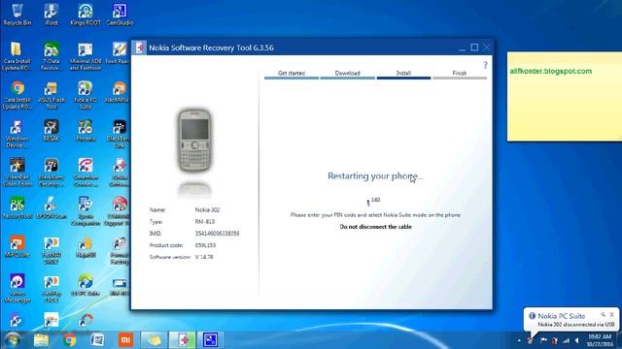Image resolution: width=622 pixels, height=349 pixels.
Task: Open the Nokia PC Suite desktop shortcut
Action: [x=86, y=95]
